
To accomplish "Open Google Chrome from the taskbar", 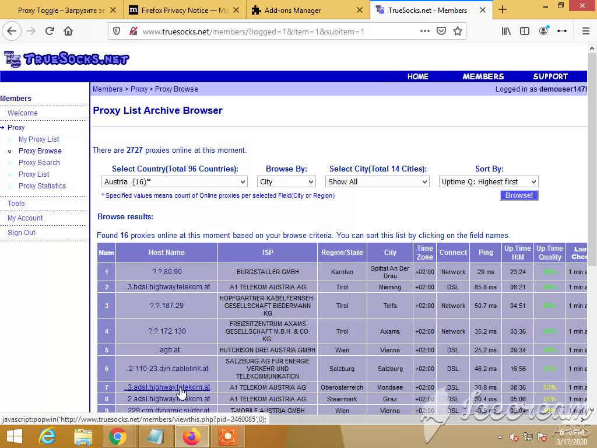I will [x=118, y=436].
